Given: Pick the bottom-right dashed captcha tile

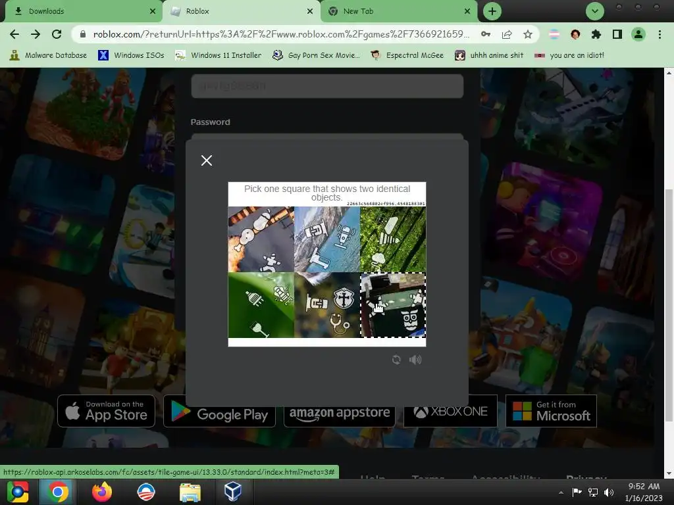Looking at the screenshot, I should (x=393, y=305).
